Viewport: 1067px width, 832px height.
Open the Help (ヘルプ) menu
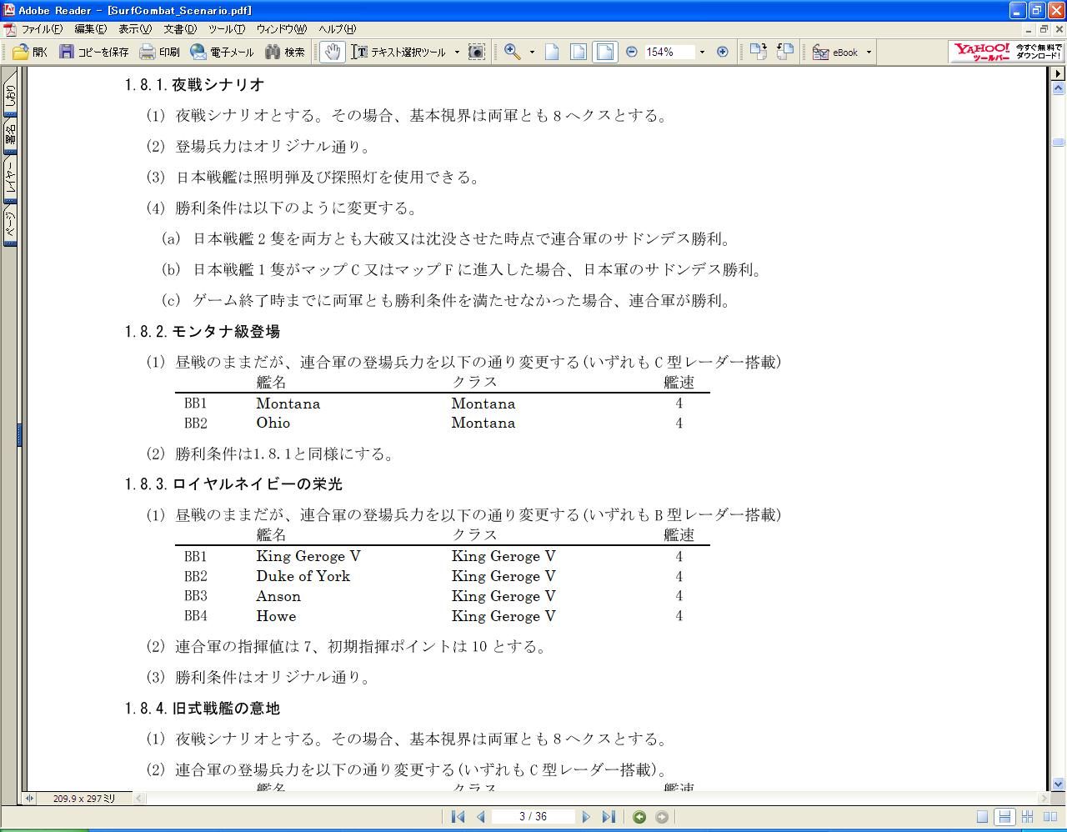[337, 29]
